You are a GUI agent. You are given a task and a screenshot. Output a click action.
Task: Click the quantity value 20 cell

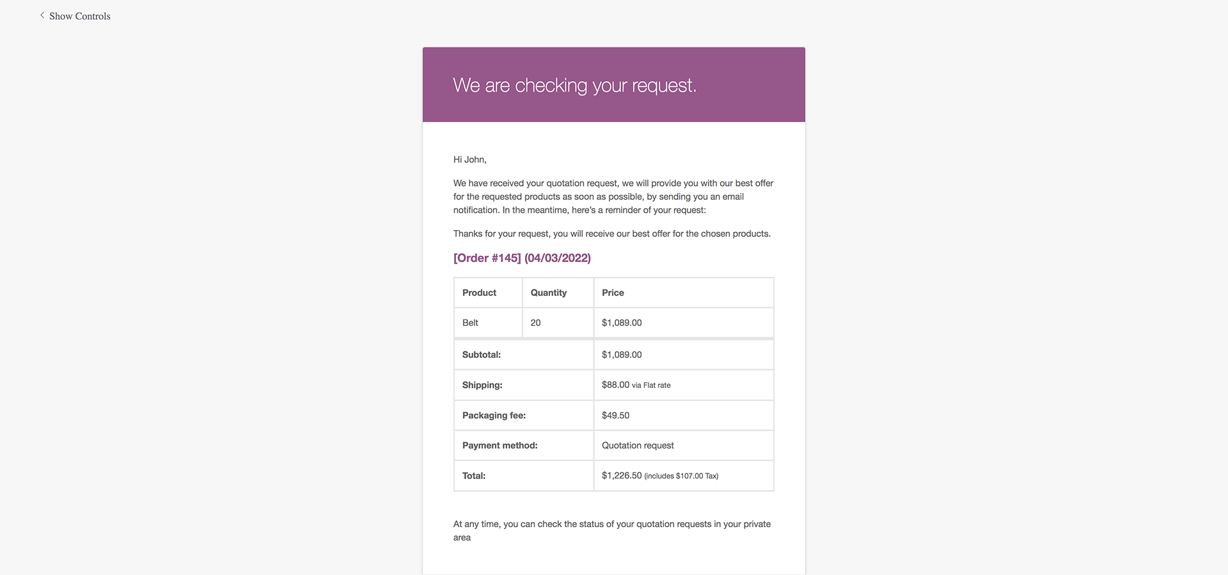tap(535, 323)
